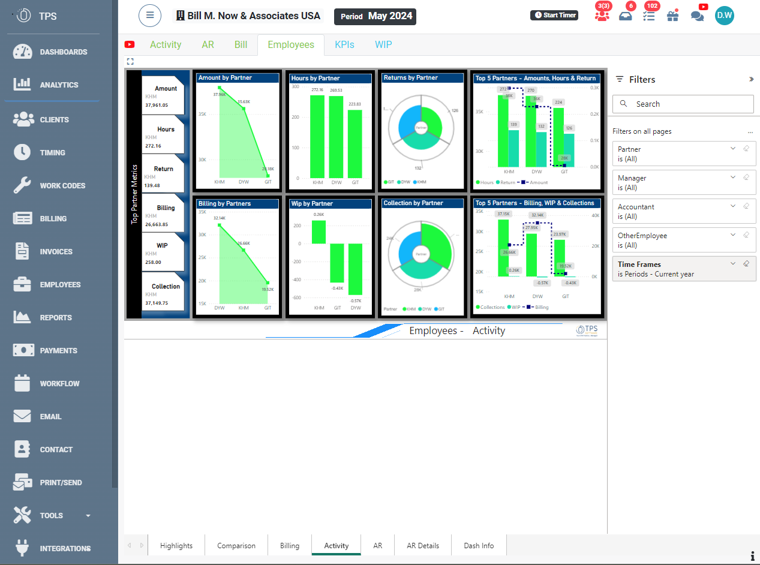The height and width of the screenshot is (565, 760).
Task: Click the users icon with 3(3) badge
Action: pyautogui.click(x=602, y=16)
